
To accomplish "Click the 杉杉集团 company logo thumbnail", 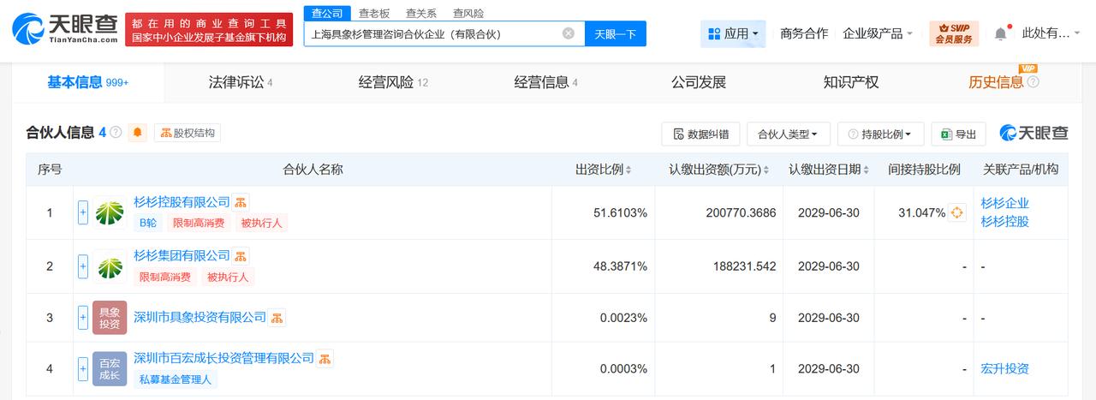I will [110, 266].
